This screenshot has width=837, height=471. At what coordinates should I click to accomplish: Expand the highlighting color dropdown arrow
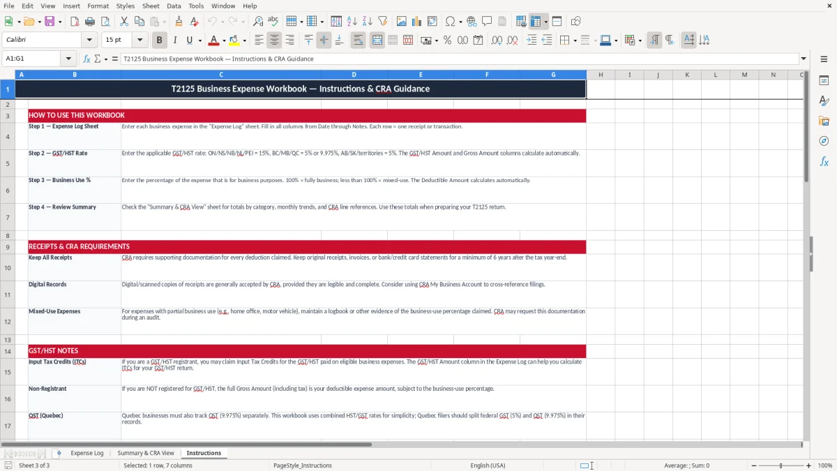(x=243, y=40)
